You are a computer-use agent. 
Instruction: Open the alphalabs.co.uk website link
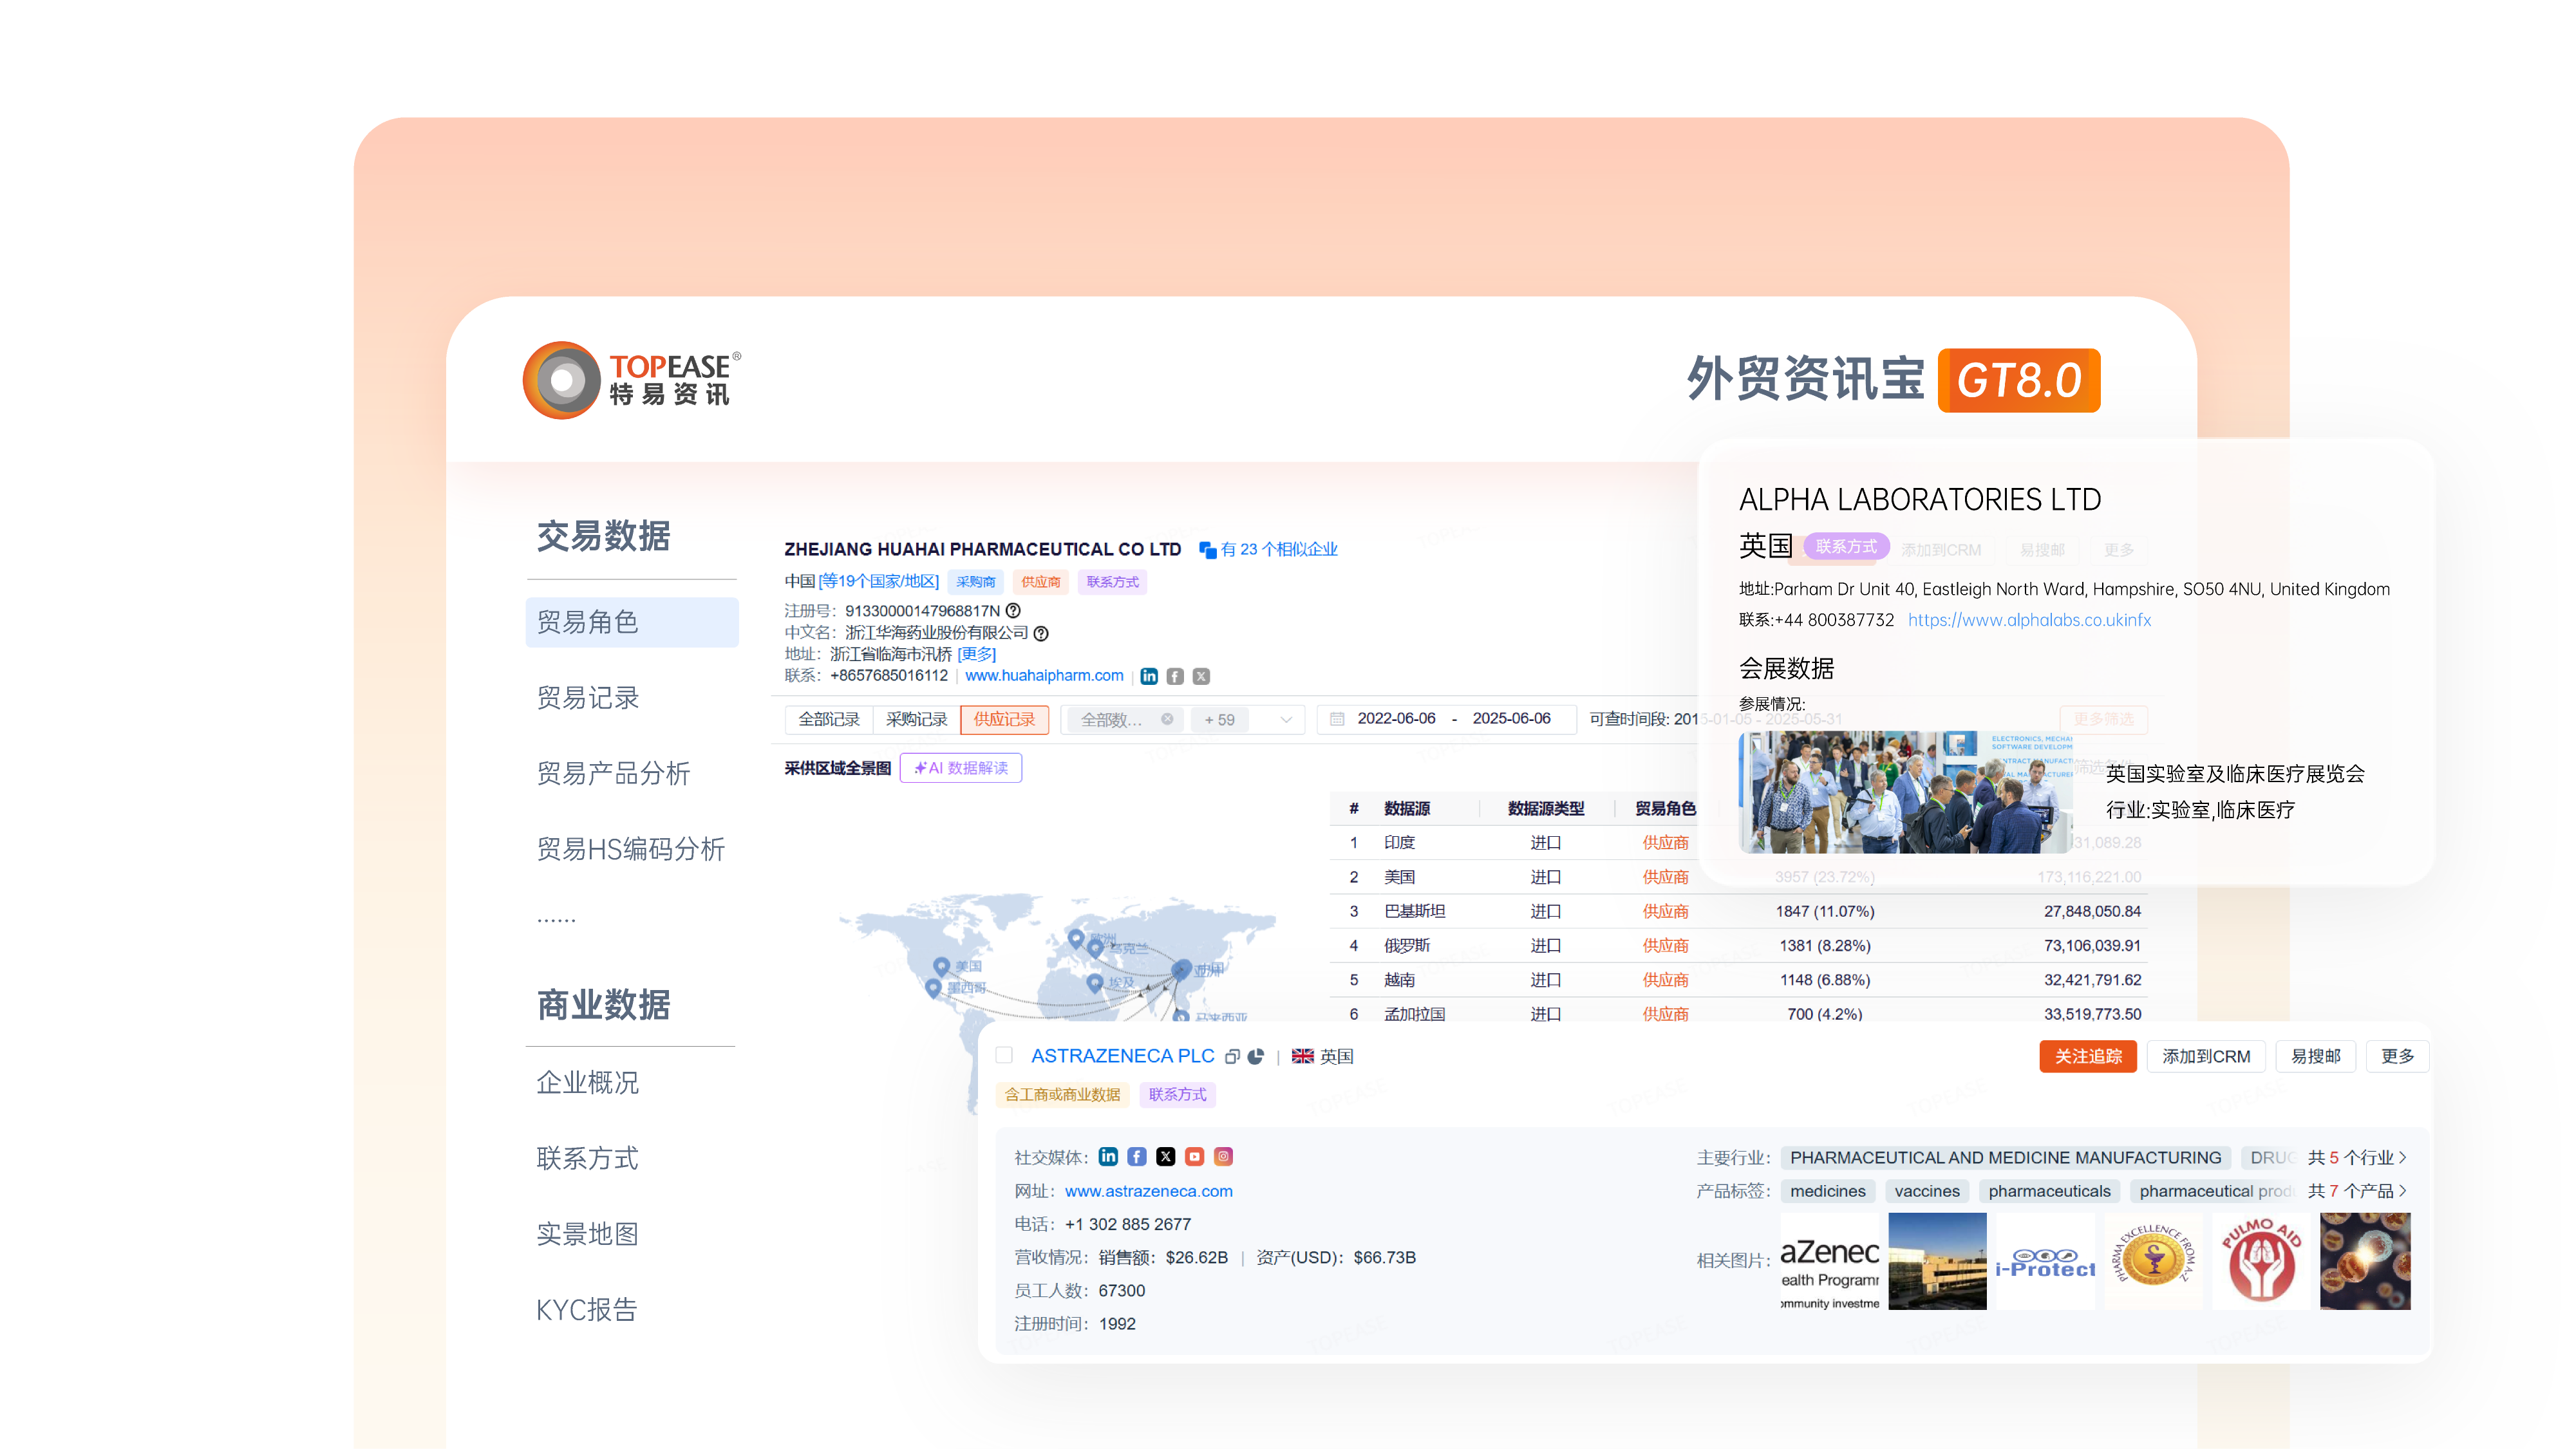[x=2029, y=620]
